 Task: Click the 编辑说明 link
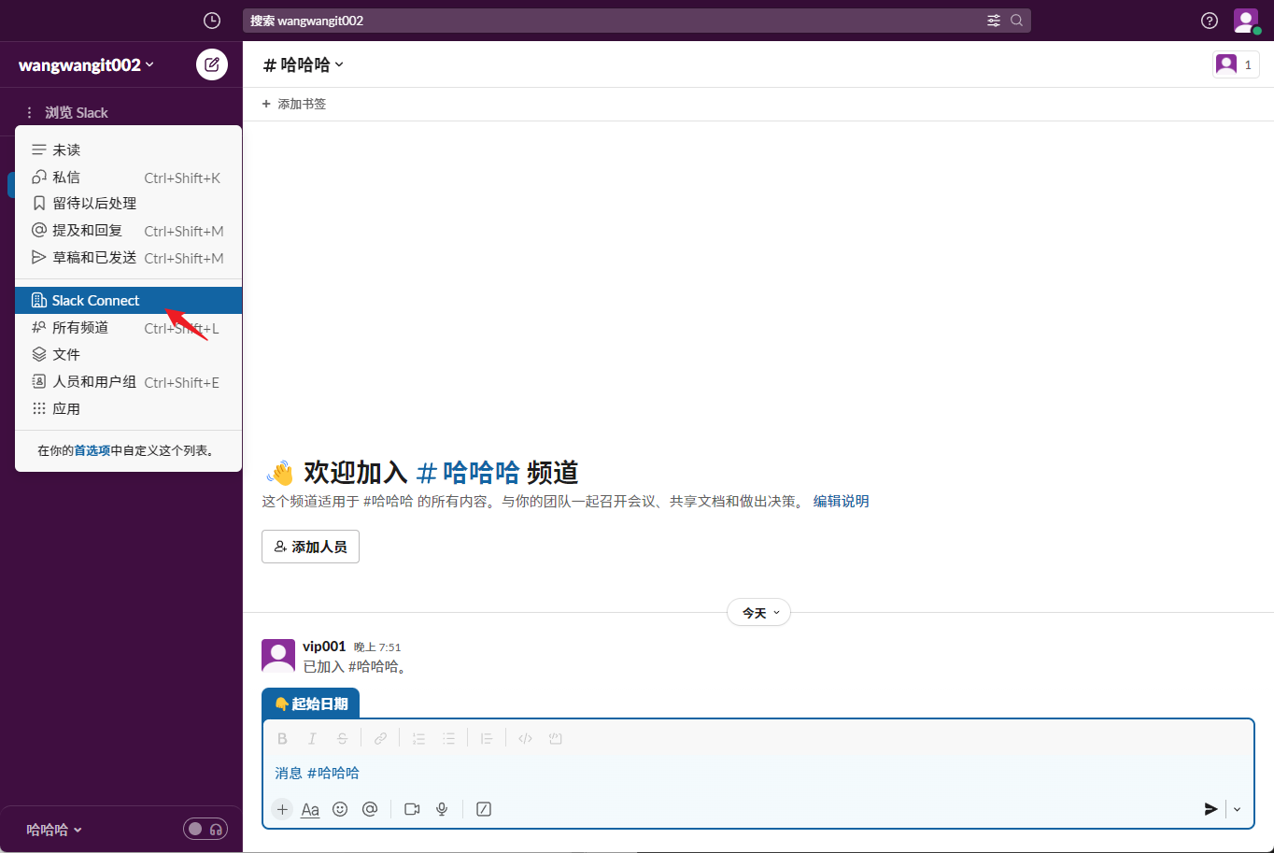(x=841, y=501)
